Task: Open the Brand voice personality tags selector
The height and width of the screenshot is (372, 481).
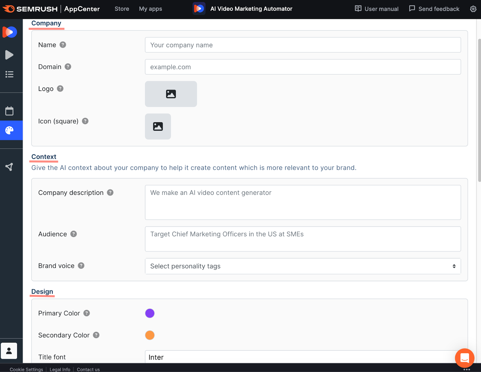Action: [x=303, y=266]
